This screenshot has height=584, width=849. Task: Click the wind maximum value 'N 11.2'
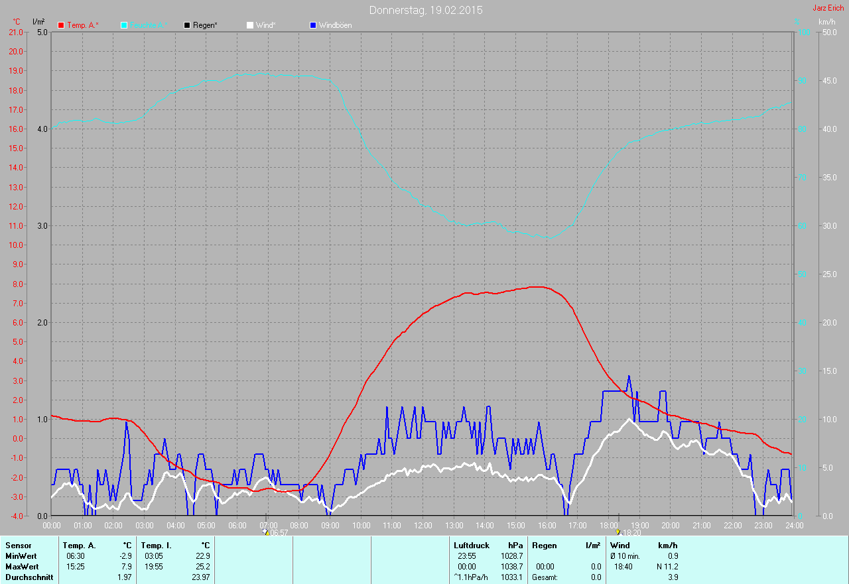click(667, 567)
